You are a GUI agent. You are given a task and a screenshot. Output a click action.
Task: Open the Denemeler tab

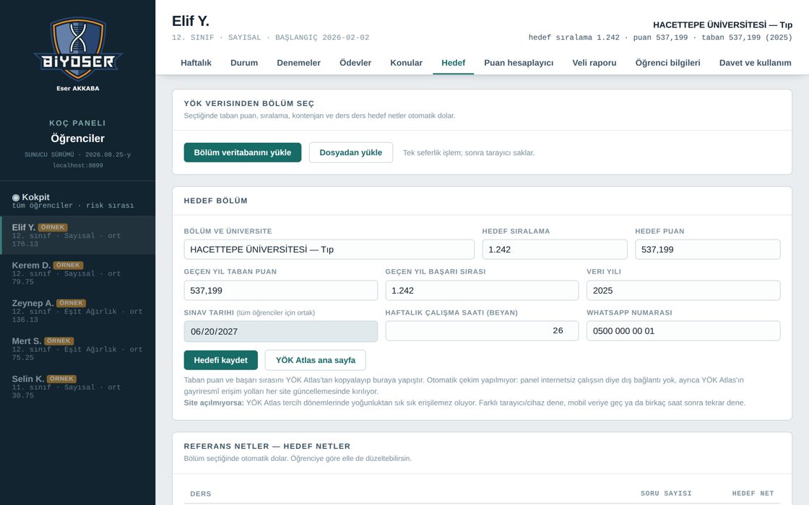(x=299, y=63)
